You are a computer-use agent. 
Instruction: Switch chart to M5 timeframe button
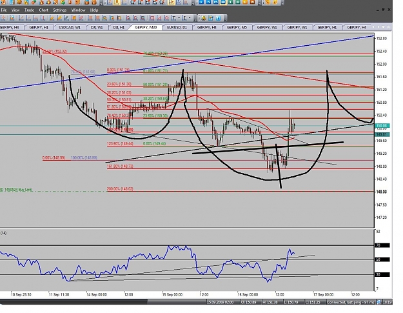click(x=208, y=3)
